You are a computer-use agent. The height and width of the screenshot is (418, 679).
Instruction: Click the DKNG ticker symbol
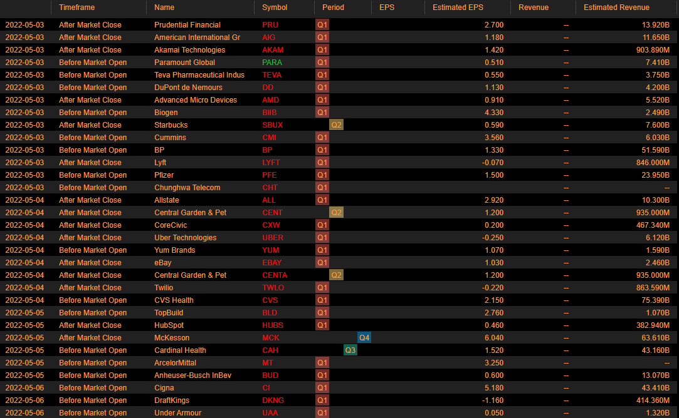click(273, 400)
